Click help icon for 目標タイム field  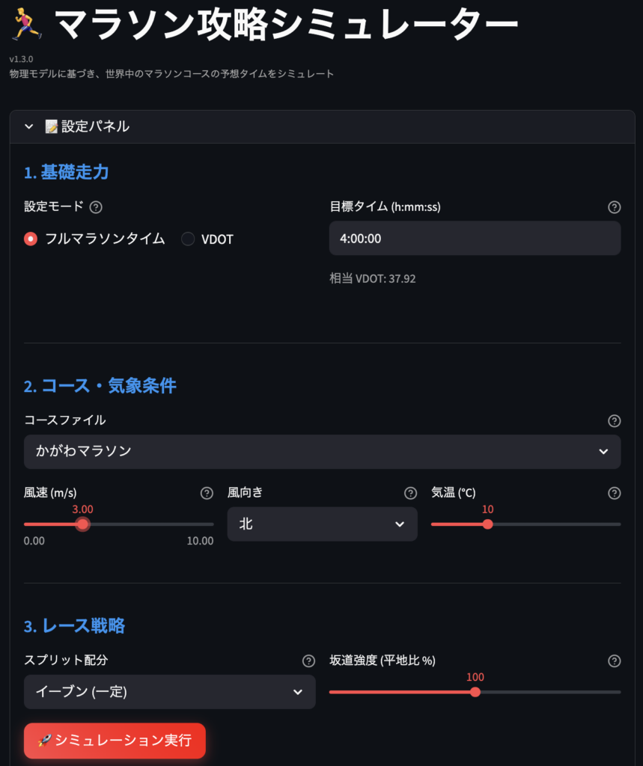[x=615, y=207]
